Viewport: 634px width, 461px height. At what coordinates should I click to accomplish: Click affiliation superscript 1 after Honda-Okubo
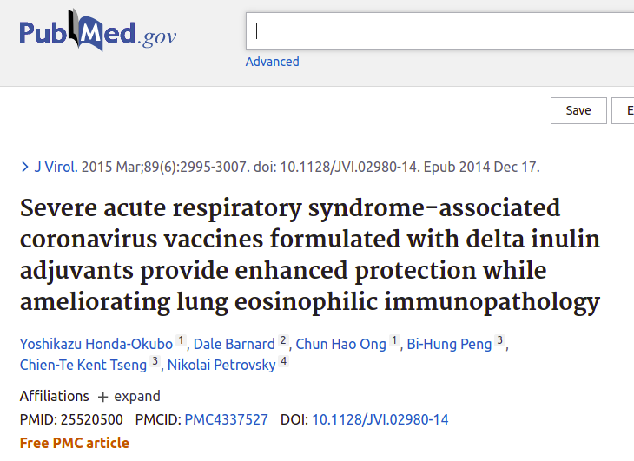pyautogui.click(x=181, y=340)
